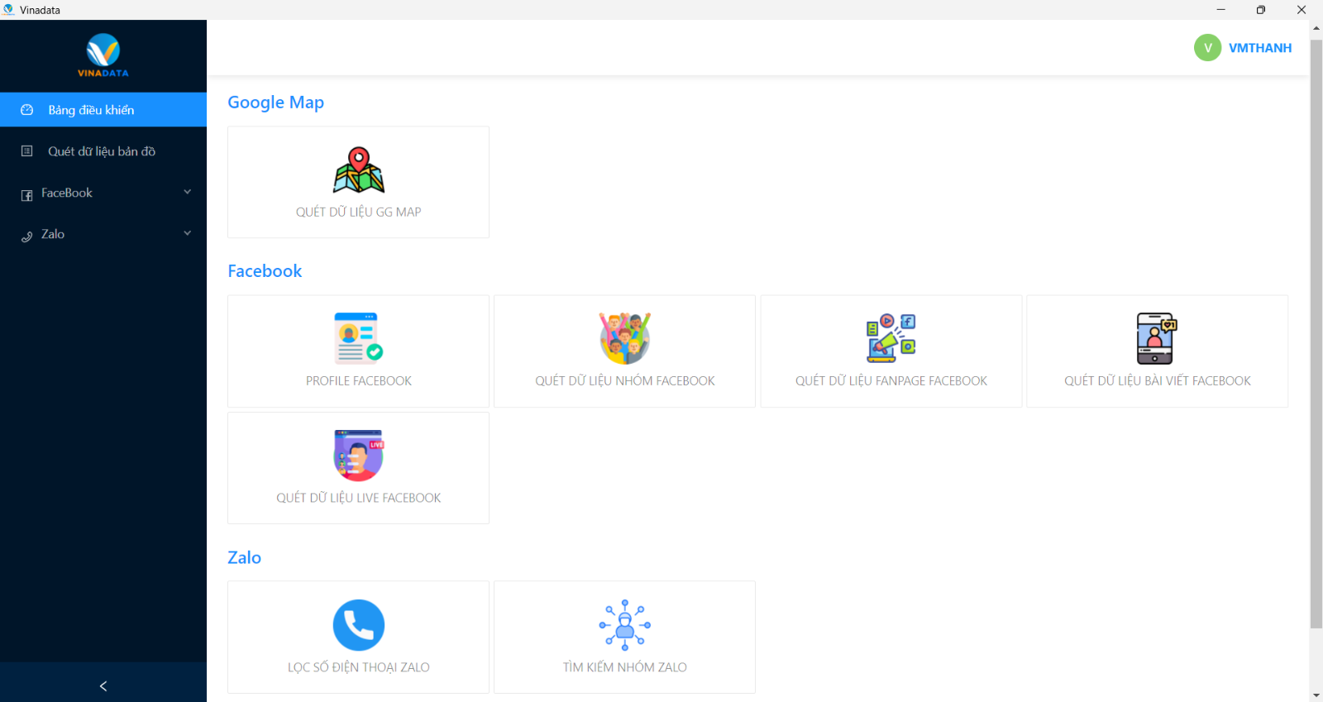Click the dashboard icon beside Bảng điều khiển
Viewport: 1323px width, 702px height.
pos(27,110)
